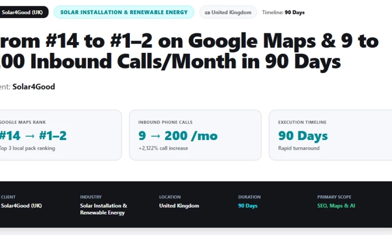Click the main headline about Google Maps ranking
Image resolution: width=392 pixels, height=235 pixels.
(189, 51)
